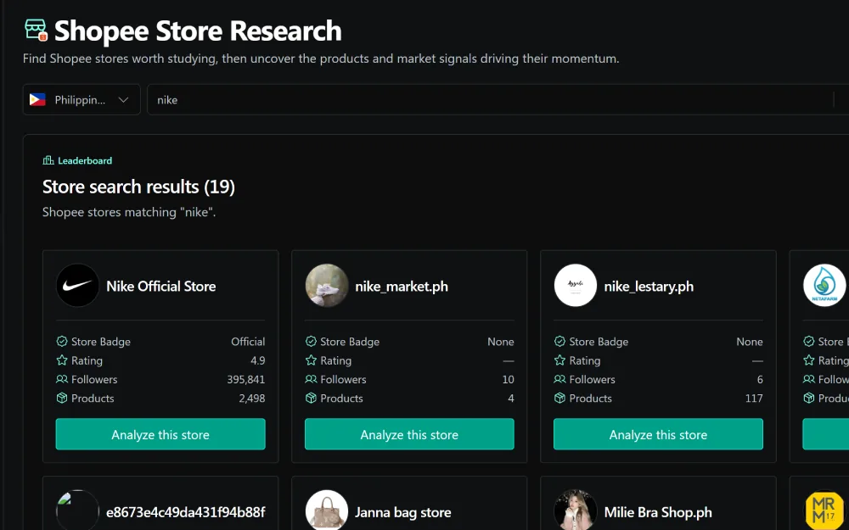Click Store Badge icon on nike_market.ph card
This screenshot has height=530, width=849.
coord(311,341)
